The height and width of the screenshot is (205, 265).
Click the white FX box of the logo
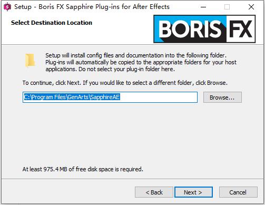point(241,29)
